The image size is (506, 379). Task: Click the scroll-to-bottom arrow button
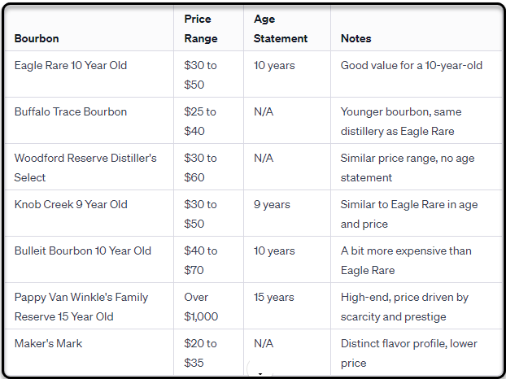[x=260, y=369]
